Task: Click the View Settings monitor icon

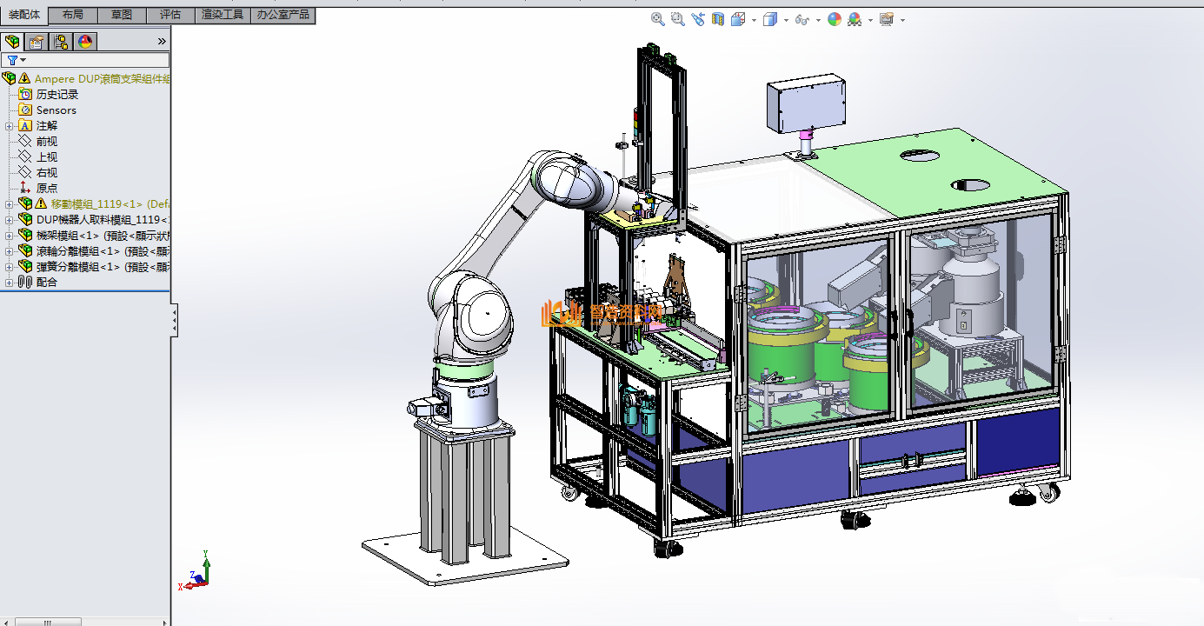Action: [887, 19]
